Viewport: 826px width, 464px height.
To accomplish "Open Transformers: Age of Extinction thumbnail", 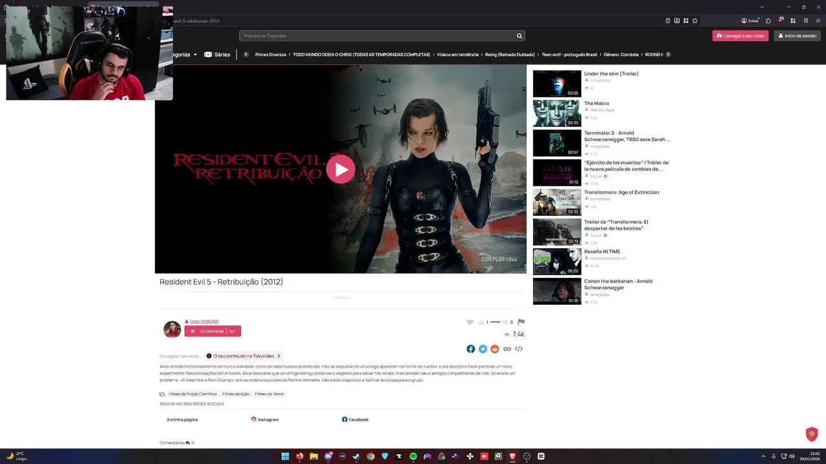I will coord(557,202).
